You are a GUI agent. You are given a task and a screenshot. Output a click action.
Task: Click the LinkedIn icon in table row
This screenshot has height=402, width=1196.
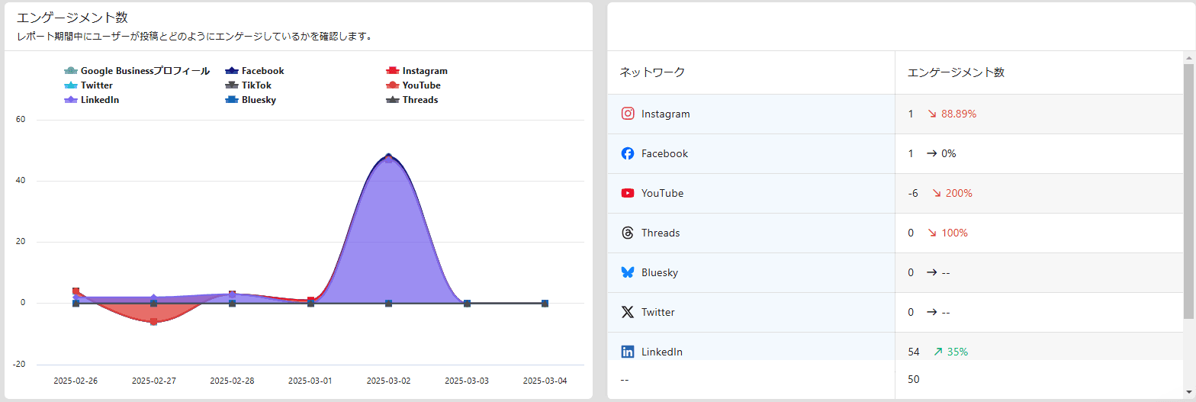click(628, 352)
